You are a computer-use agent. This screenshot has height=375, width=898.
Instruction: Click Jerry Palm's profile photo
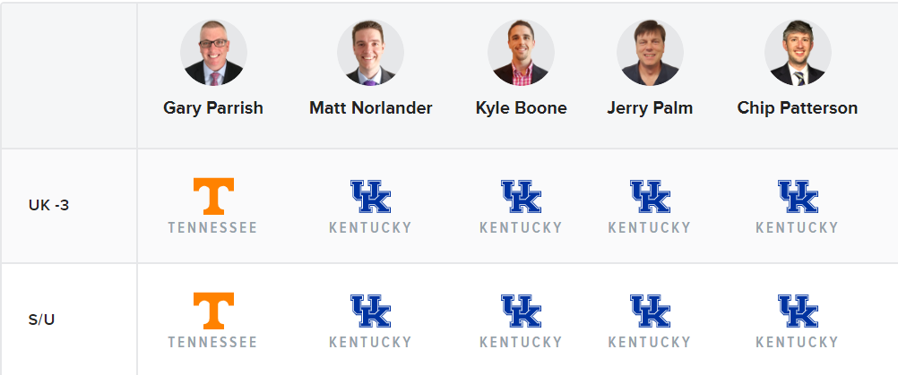click(x=650, y=53)
